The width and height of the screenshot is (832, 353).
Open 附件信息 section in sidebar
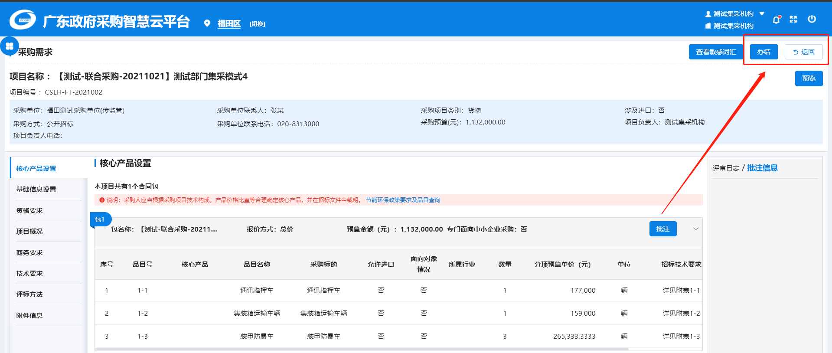click(29, 316)
